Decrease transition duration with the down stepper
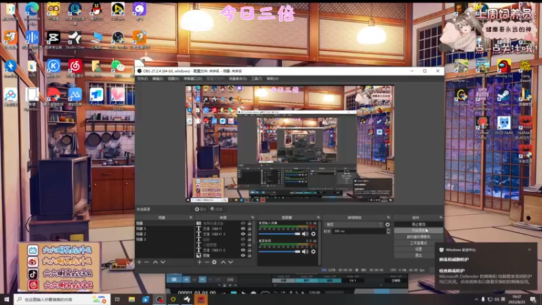The width and height of the screenshot is (542, 305). 388,232
